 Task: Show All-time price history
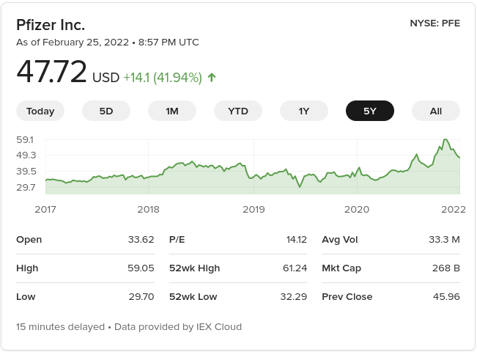pos(436,111)
